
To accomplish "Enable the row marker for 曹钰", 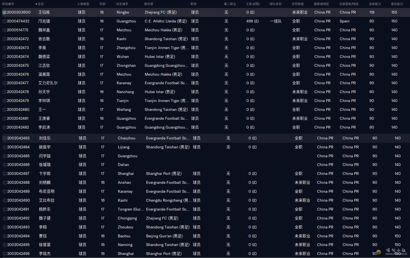I will click(x=4, y=236).
